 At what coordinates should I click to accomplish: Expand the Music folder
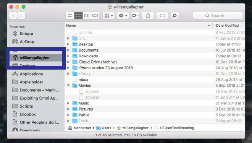pyautogui.click(x=68, y=103)
